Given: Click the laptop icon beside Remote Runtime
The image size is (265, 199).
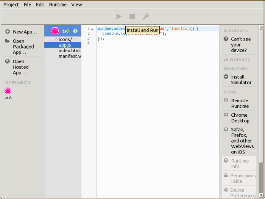Looking at the screenshot, I should (x=226, y=100).
